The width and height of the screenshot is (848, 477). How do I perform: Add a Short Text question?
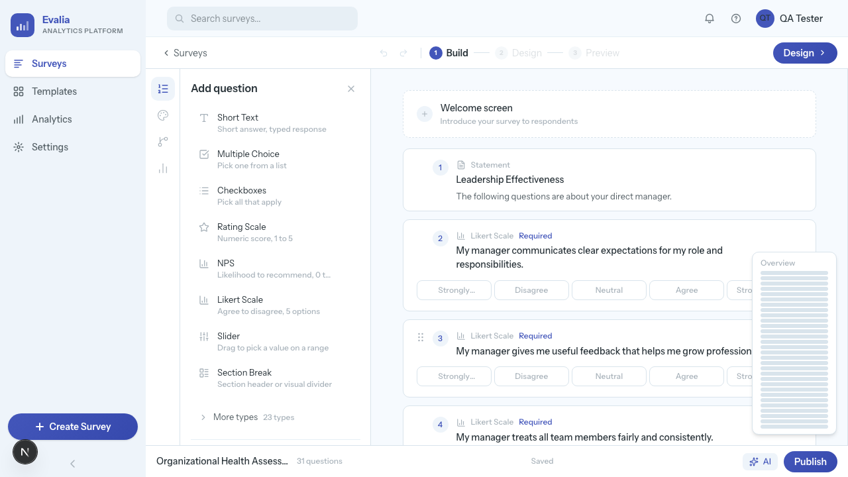tap(276, 123)
